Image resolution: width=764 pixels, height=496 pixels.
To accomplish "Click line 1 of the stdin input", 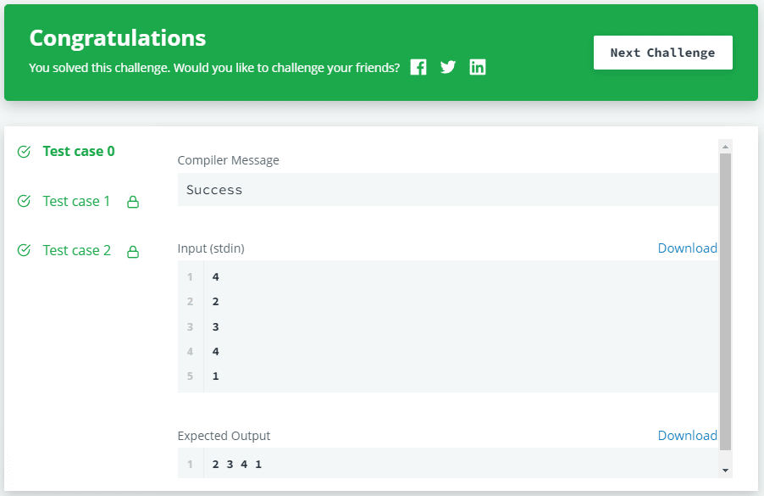I will [216, 277].
